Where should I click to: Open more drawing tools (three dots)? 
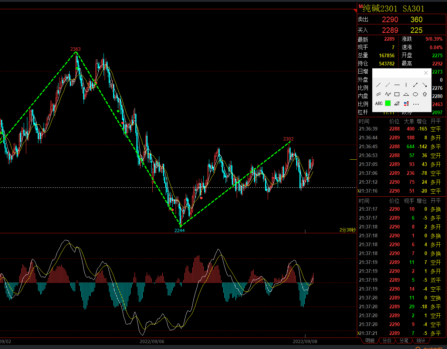point(416,104)
